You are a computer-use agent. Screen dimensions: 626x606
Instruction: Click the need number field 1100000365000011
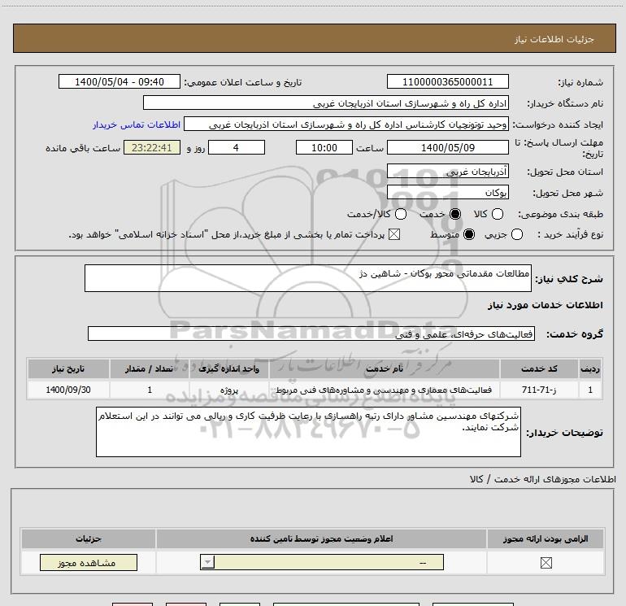447,81
